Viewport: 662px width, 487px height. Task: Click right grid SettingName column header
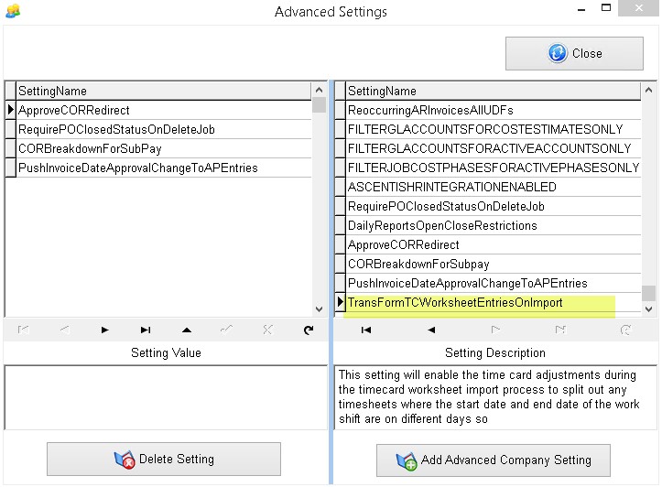[494, 91]
